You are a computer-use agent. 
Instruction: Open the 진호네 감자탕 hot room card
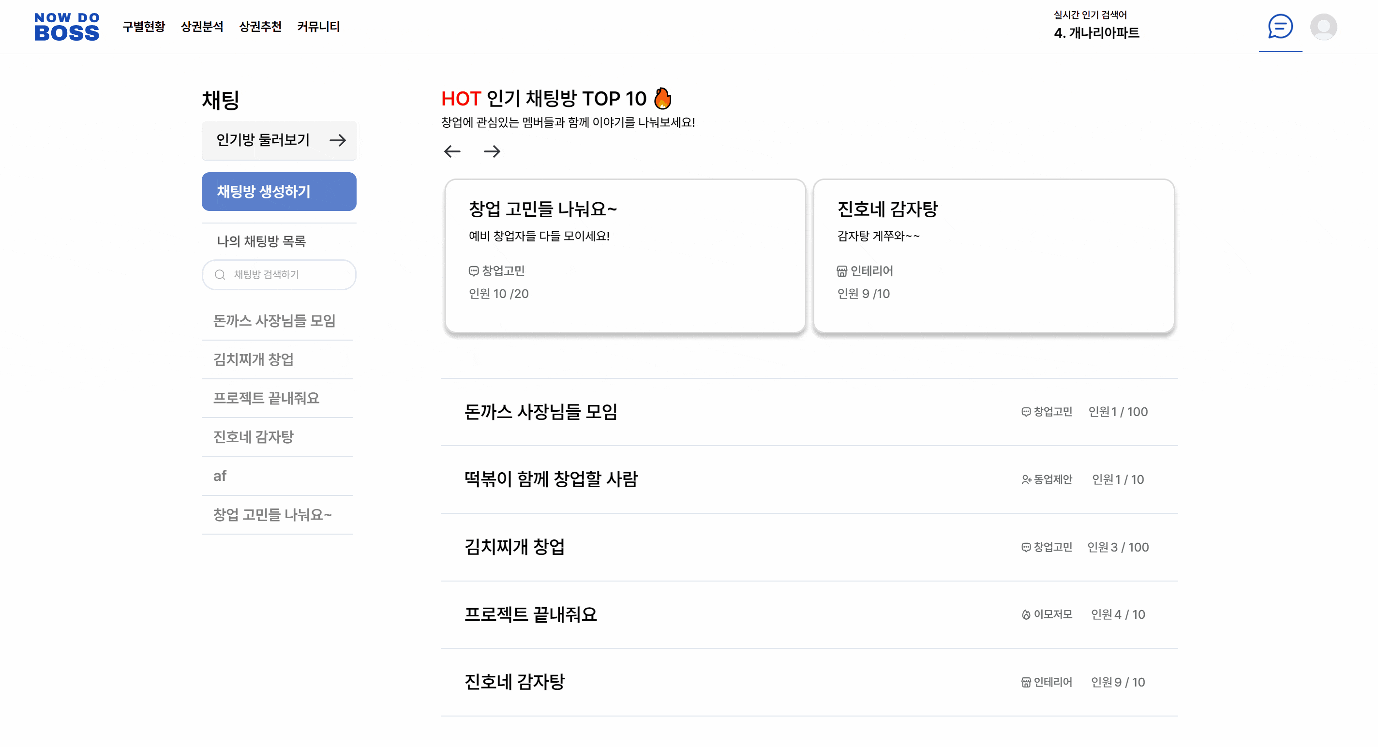[x=993, y=255]
